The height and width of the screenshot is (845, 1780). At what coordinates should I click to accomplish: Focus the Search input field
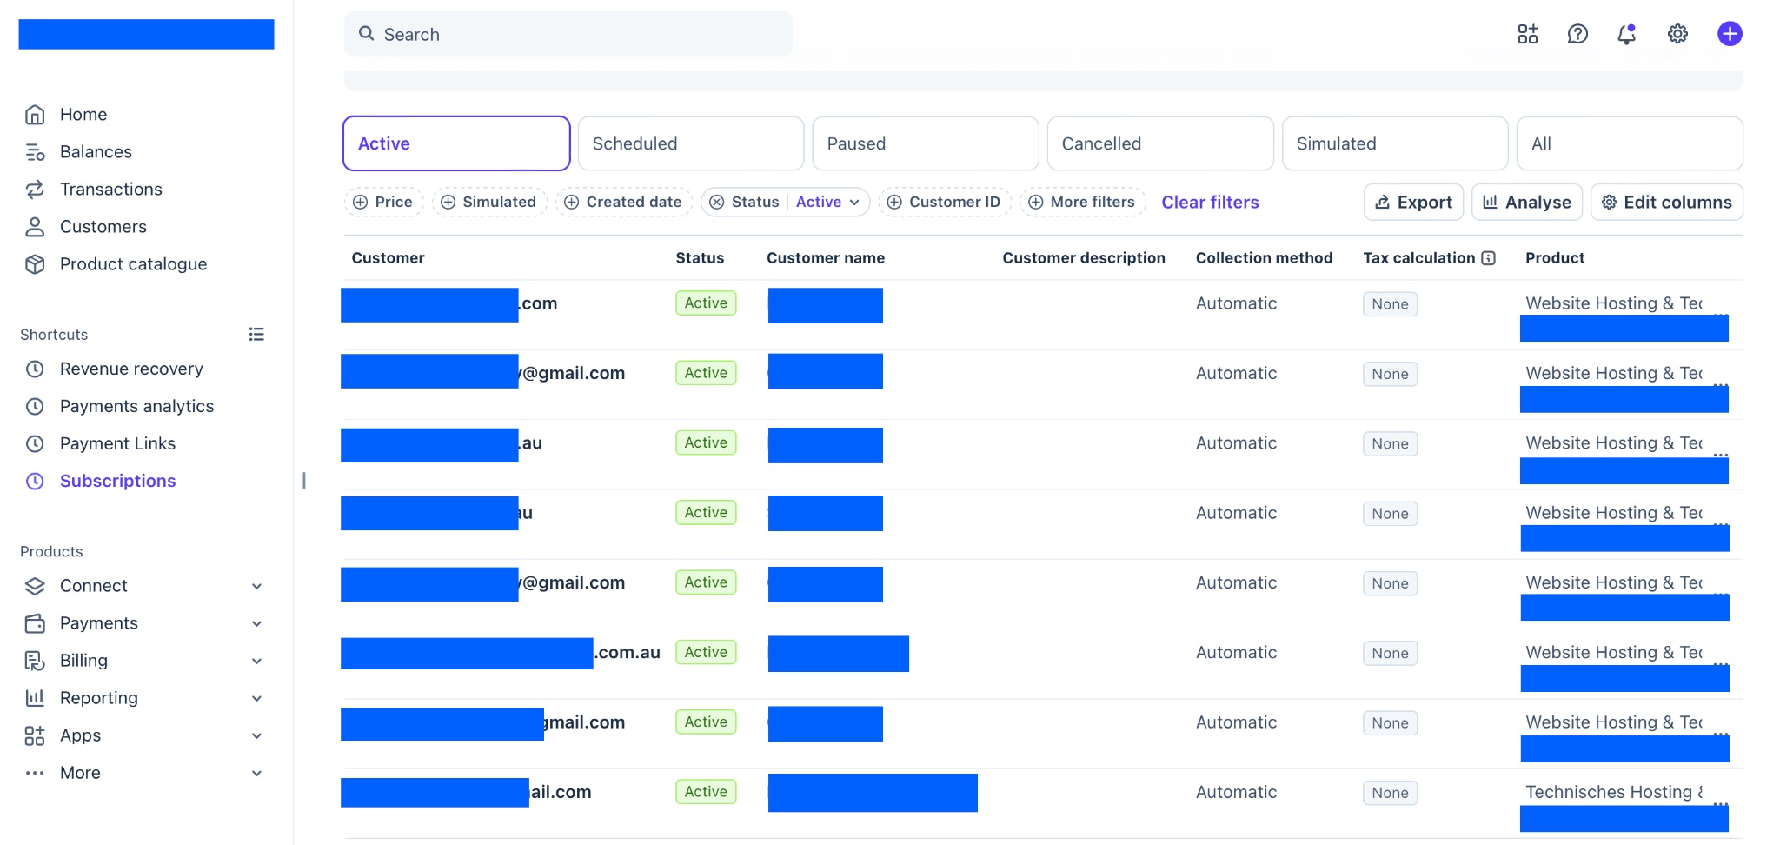coord(568,34)
